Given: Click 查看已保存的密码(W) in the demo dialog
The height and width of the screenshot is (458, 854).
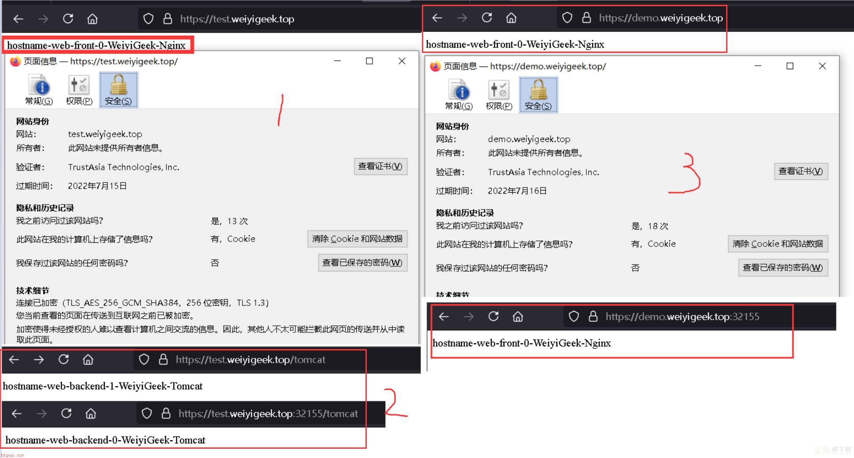Looking at the screenshot, I should 783,268.
